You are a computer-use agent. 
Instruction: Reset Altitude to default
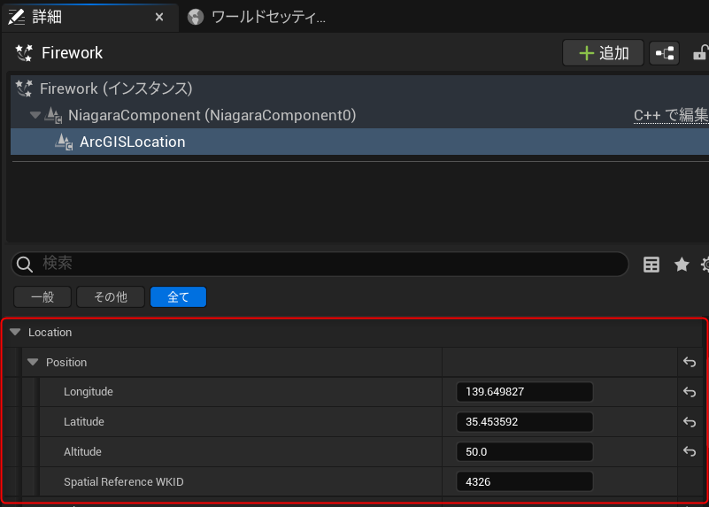pyautogui.click(x=690, y=451)
